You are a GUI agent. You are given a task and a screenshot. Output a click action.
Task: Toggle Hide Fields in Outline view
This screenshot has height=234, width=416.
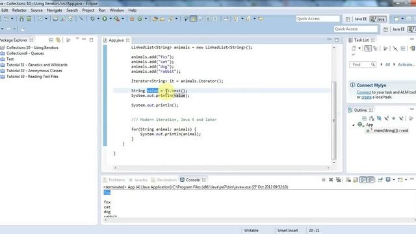coord(379,118)
